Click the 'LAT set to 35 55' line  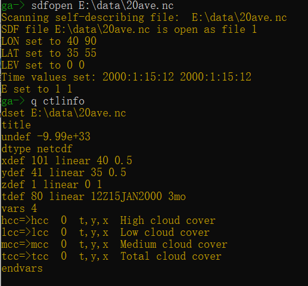point(49,53)
